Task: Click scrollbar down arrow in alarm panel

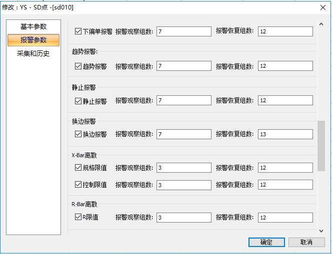Action: coord(321,231)
